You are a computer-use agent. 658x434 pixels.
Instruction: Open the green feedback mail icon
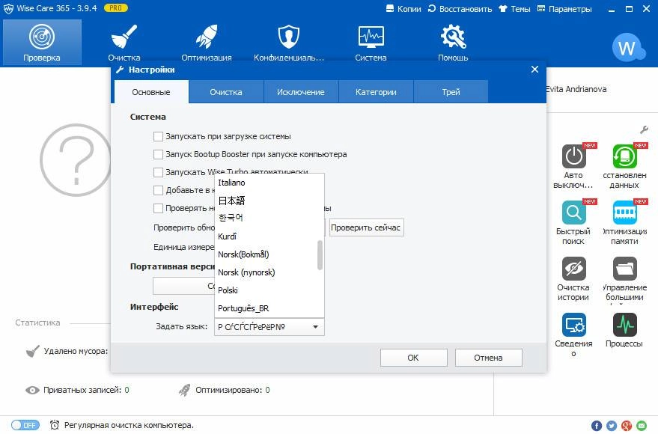[642, 426]
